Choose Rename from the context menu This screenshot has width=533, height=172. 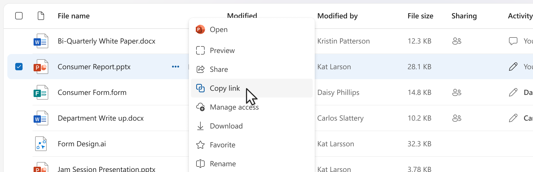pyautogui.click(x=223, y=164)
